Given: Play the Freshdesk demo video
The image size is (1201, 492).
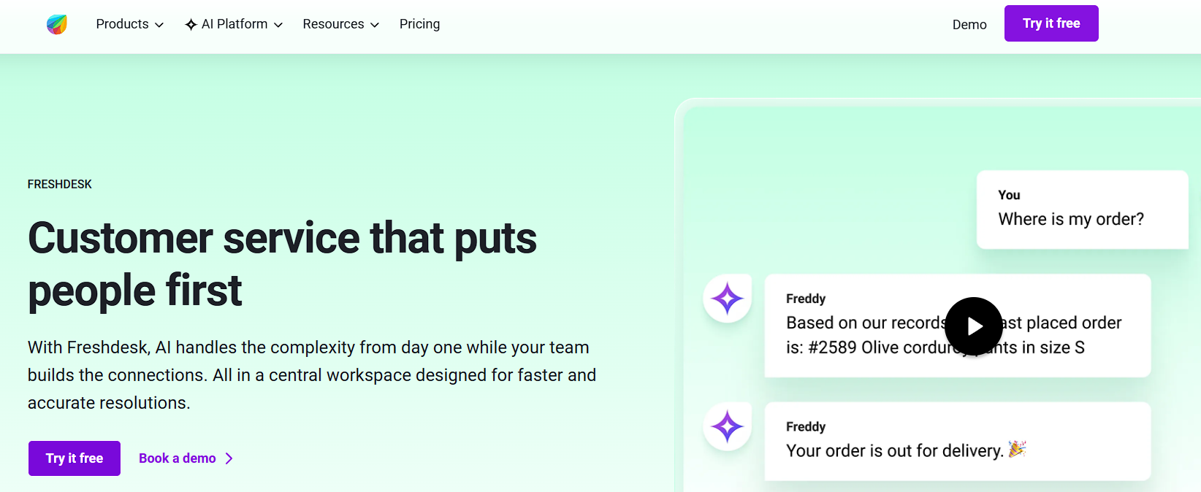Looking at the screenshot, I should tap(974, 326).
